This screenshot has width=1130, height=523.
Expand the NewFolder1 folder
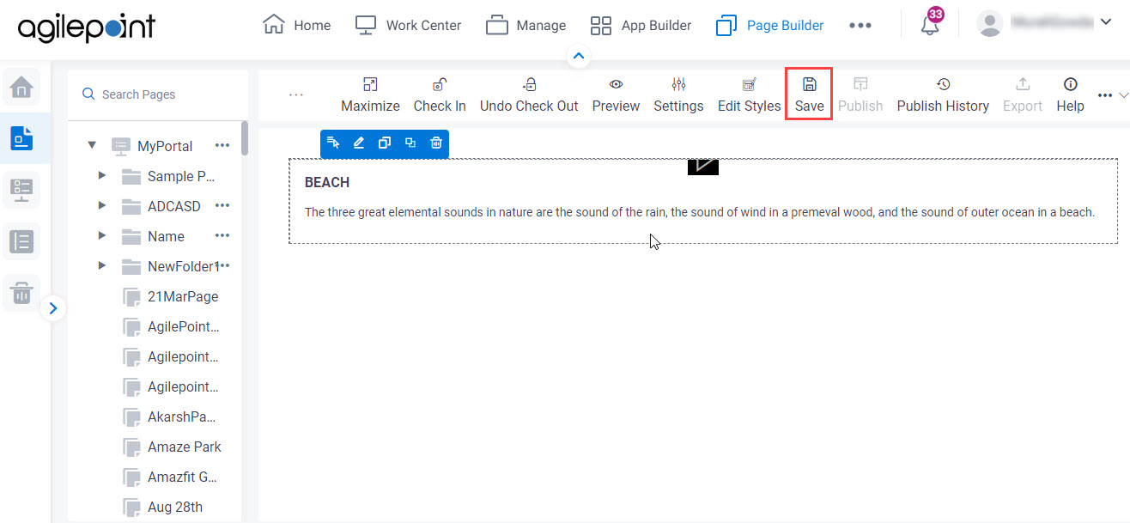(102, 265)
